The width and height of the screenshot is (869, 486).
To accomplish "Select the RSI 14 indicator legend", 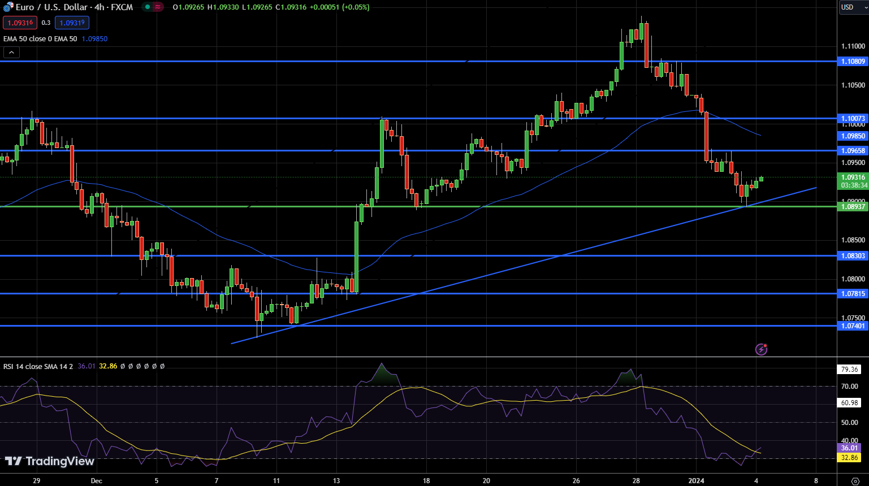I will pyautogui.click(x=38, y=366).
